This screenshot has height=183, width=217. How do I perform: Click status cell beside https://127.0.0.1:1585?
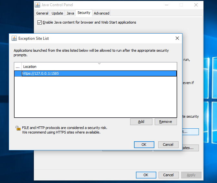(x=18, y=73)
